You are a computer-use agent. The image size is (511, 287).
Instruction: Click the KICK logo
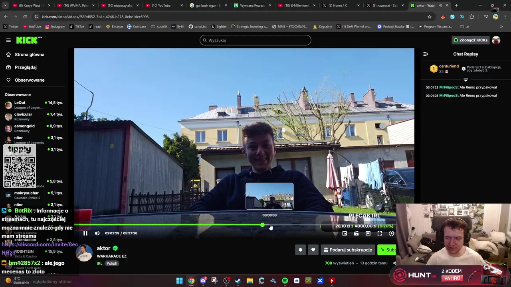[x=29, y=40]
